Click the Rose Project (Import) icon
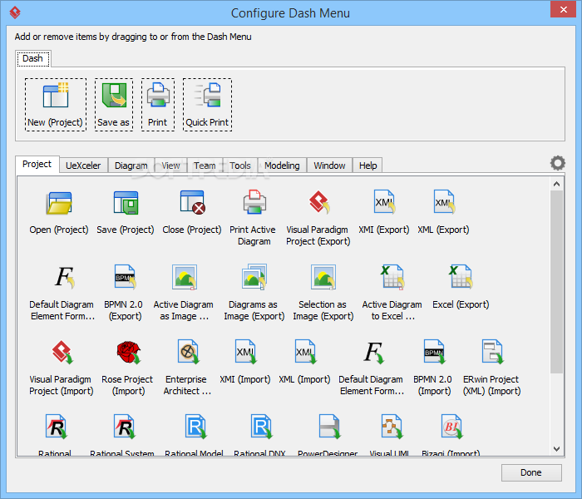Image resolution: width=582 pixels, height=499 pixels. tap(128, 352)
